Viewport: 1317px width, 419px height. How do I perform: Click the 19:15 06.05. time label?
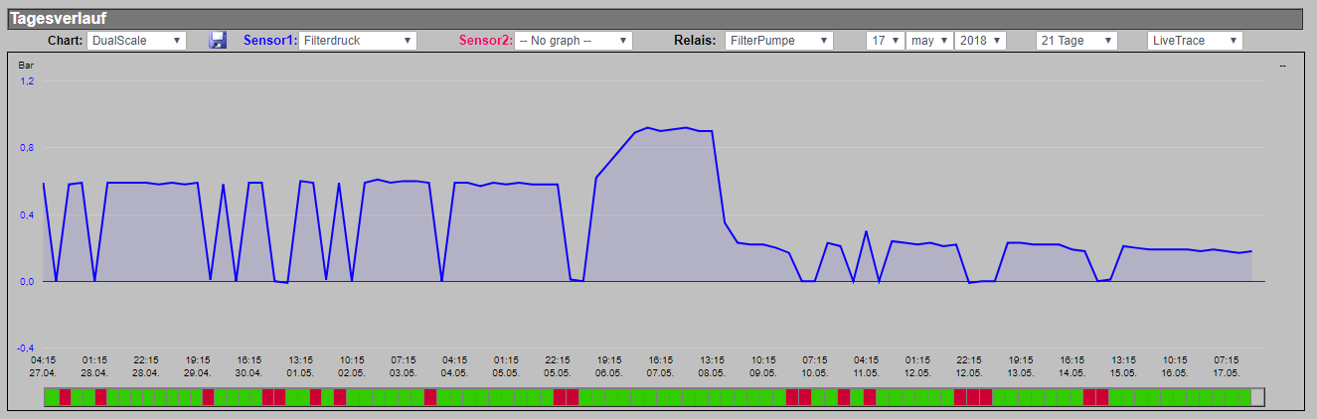pyautogui.click(x=609, y=366)
